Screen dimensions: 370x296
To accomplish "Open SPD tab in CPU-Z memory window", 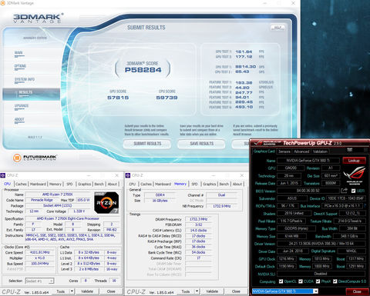I will pyautogui.click(x=195, y=184).
